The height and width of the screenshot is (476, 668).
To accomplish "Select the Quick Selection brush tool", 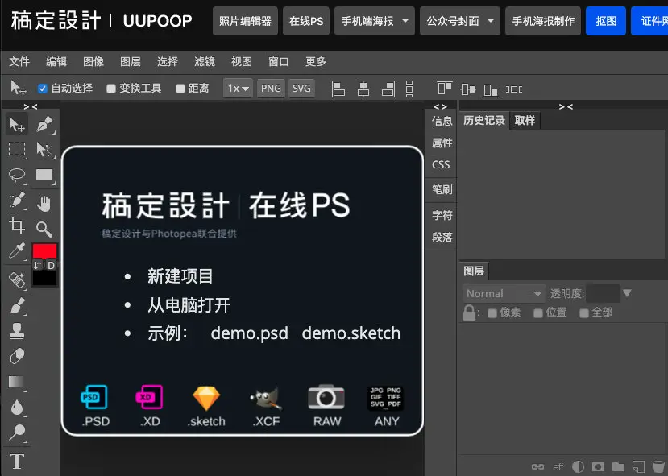I will coord(17,201).
